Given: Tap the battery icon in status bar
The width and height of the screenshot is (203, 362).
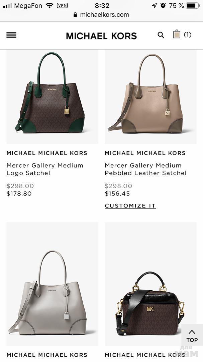Looking at the screenshot, I should point(193,6).
